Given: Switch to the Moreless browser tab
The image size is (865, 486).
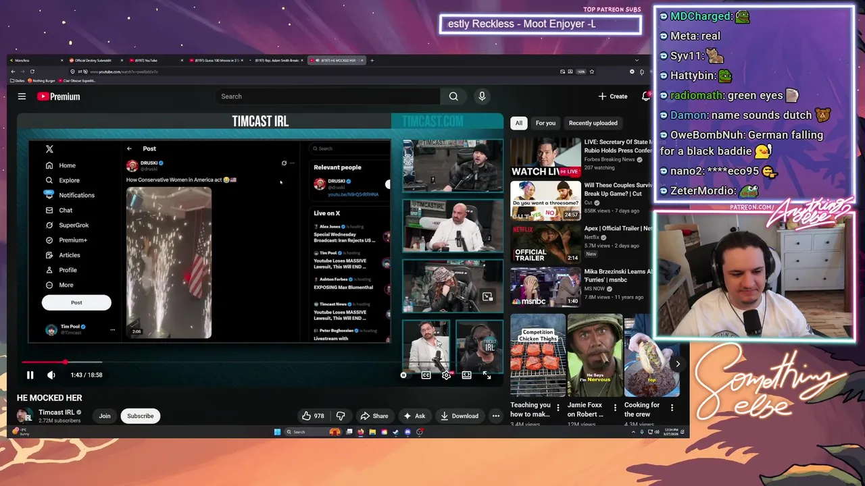Looking at the screenshot, I should pos(36,60).
